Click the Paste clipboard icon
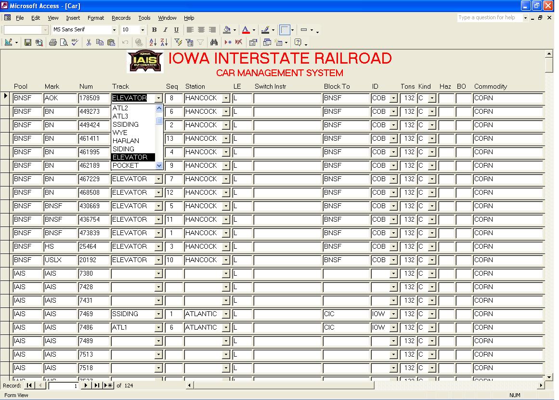Screen dimensions: 559x400 coord(111,42)
